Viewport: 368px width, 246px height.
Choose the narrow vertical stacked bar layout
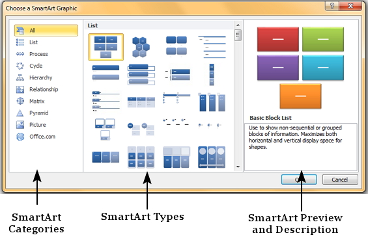coord(212,75)
